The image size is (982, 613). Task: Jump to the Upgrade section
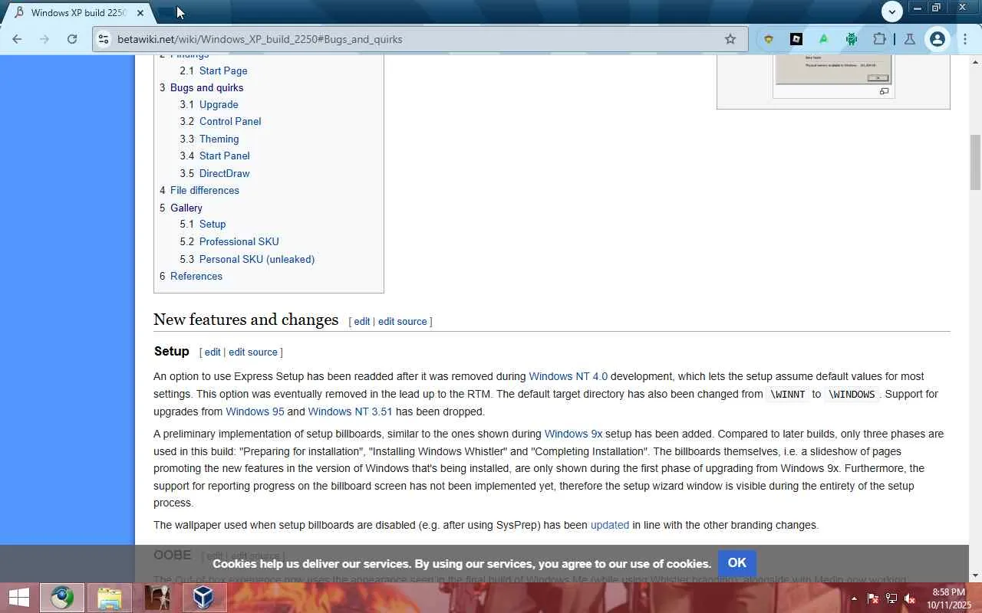[219, 104]
